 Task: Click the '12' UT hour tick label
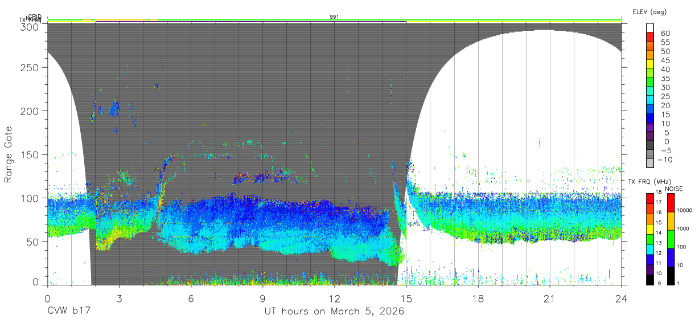click(335, 298)
